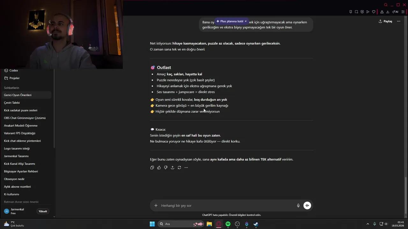408x229 pixels.
Task: Open the Batman duvar süsü önerisi chat
Action: click(26, 202)
